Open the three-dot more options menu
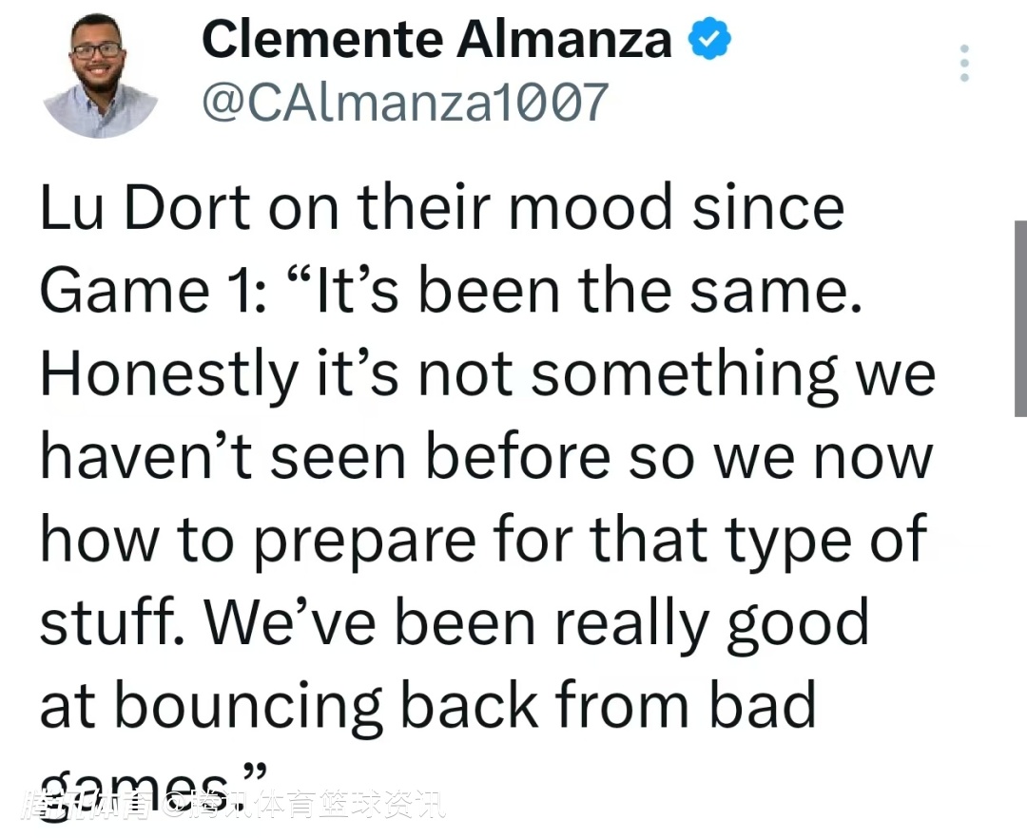Viewport: 1027px width, 838px height. (x=964, y=63)
